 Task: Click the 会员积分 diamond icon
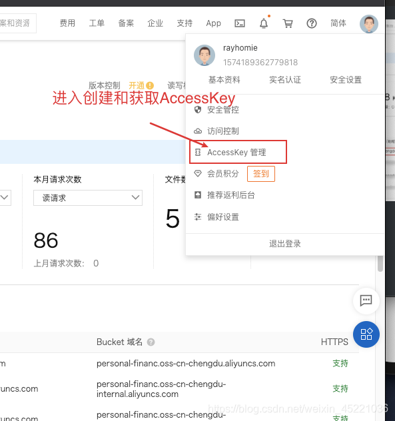coord(198,173)
